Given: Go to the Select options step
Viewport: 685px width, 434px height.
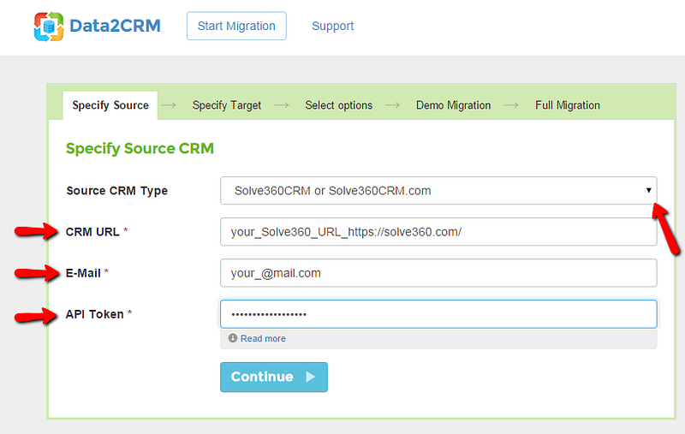Looking at the screenshot, I should [x=338, y=105].
